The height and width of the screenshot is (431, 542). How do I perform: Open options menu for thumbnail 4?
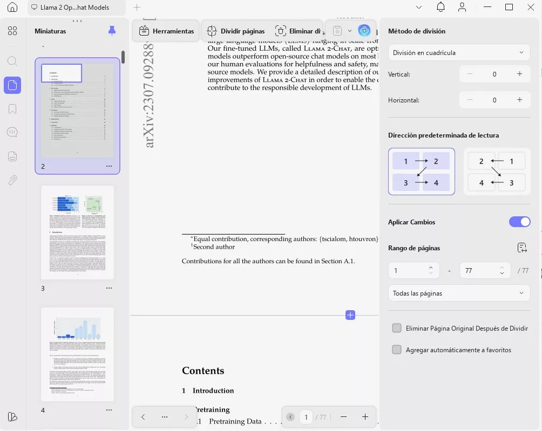(109, 410)
